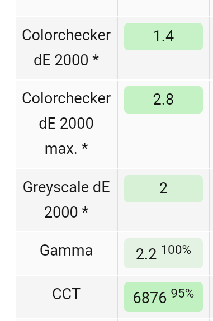
Task: Click the Colorchecker dE 2000 row label
Action: pos(67,48)
